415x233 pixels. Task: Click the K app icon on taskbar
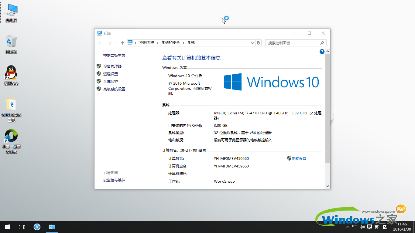pyautogui.click(x=37, y=227)
